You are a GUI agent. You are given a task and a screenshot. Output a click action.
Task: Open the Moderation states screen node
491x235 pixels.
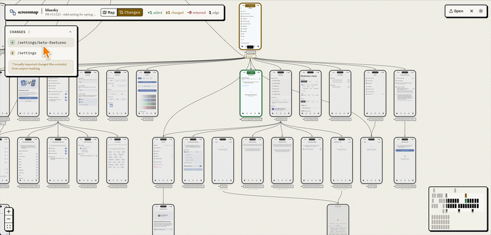point(311,93)
